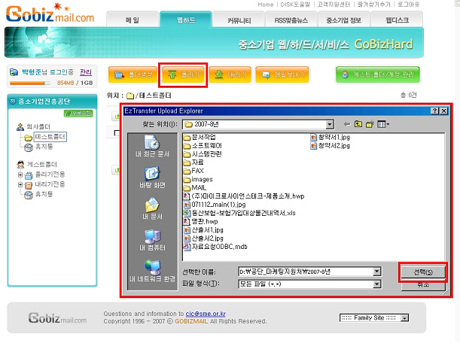460x346 pixels.
Task: Click the 새로고침 refresh button in sidebar
Action: (x=78, y=113)
